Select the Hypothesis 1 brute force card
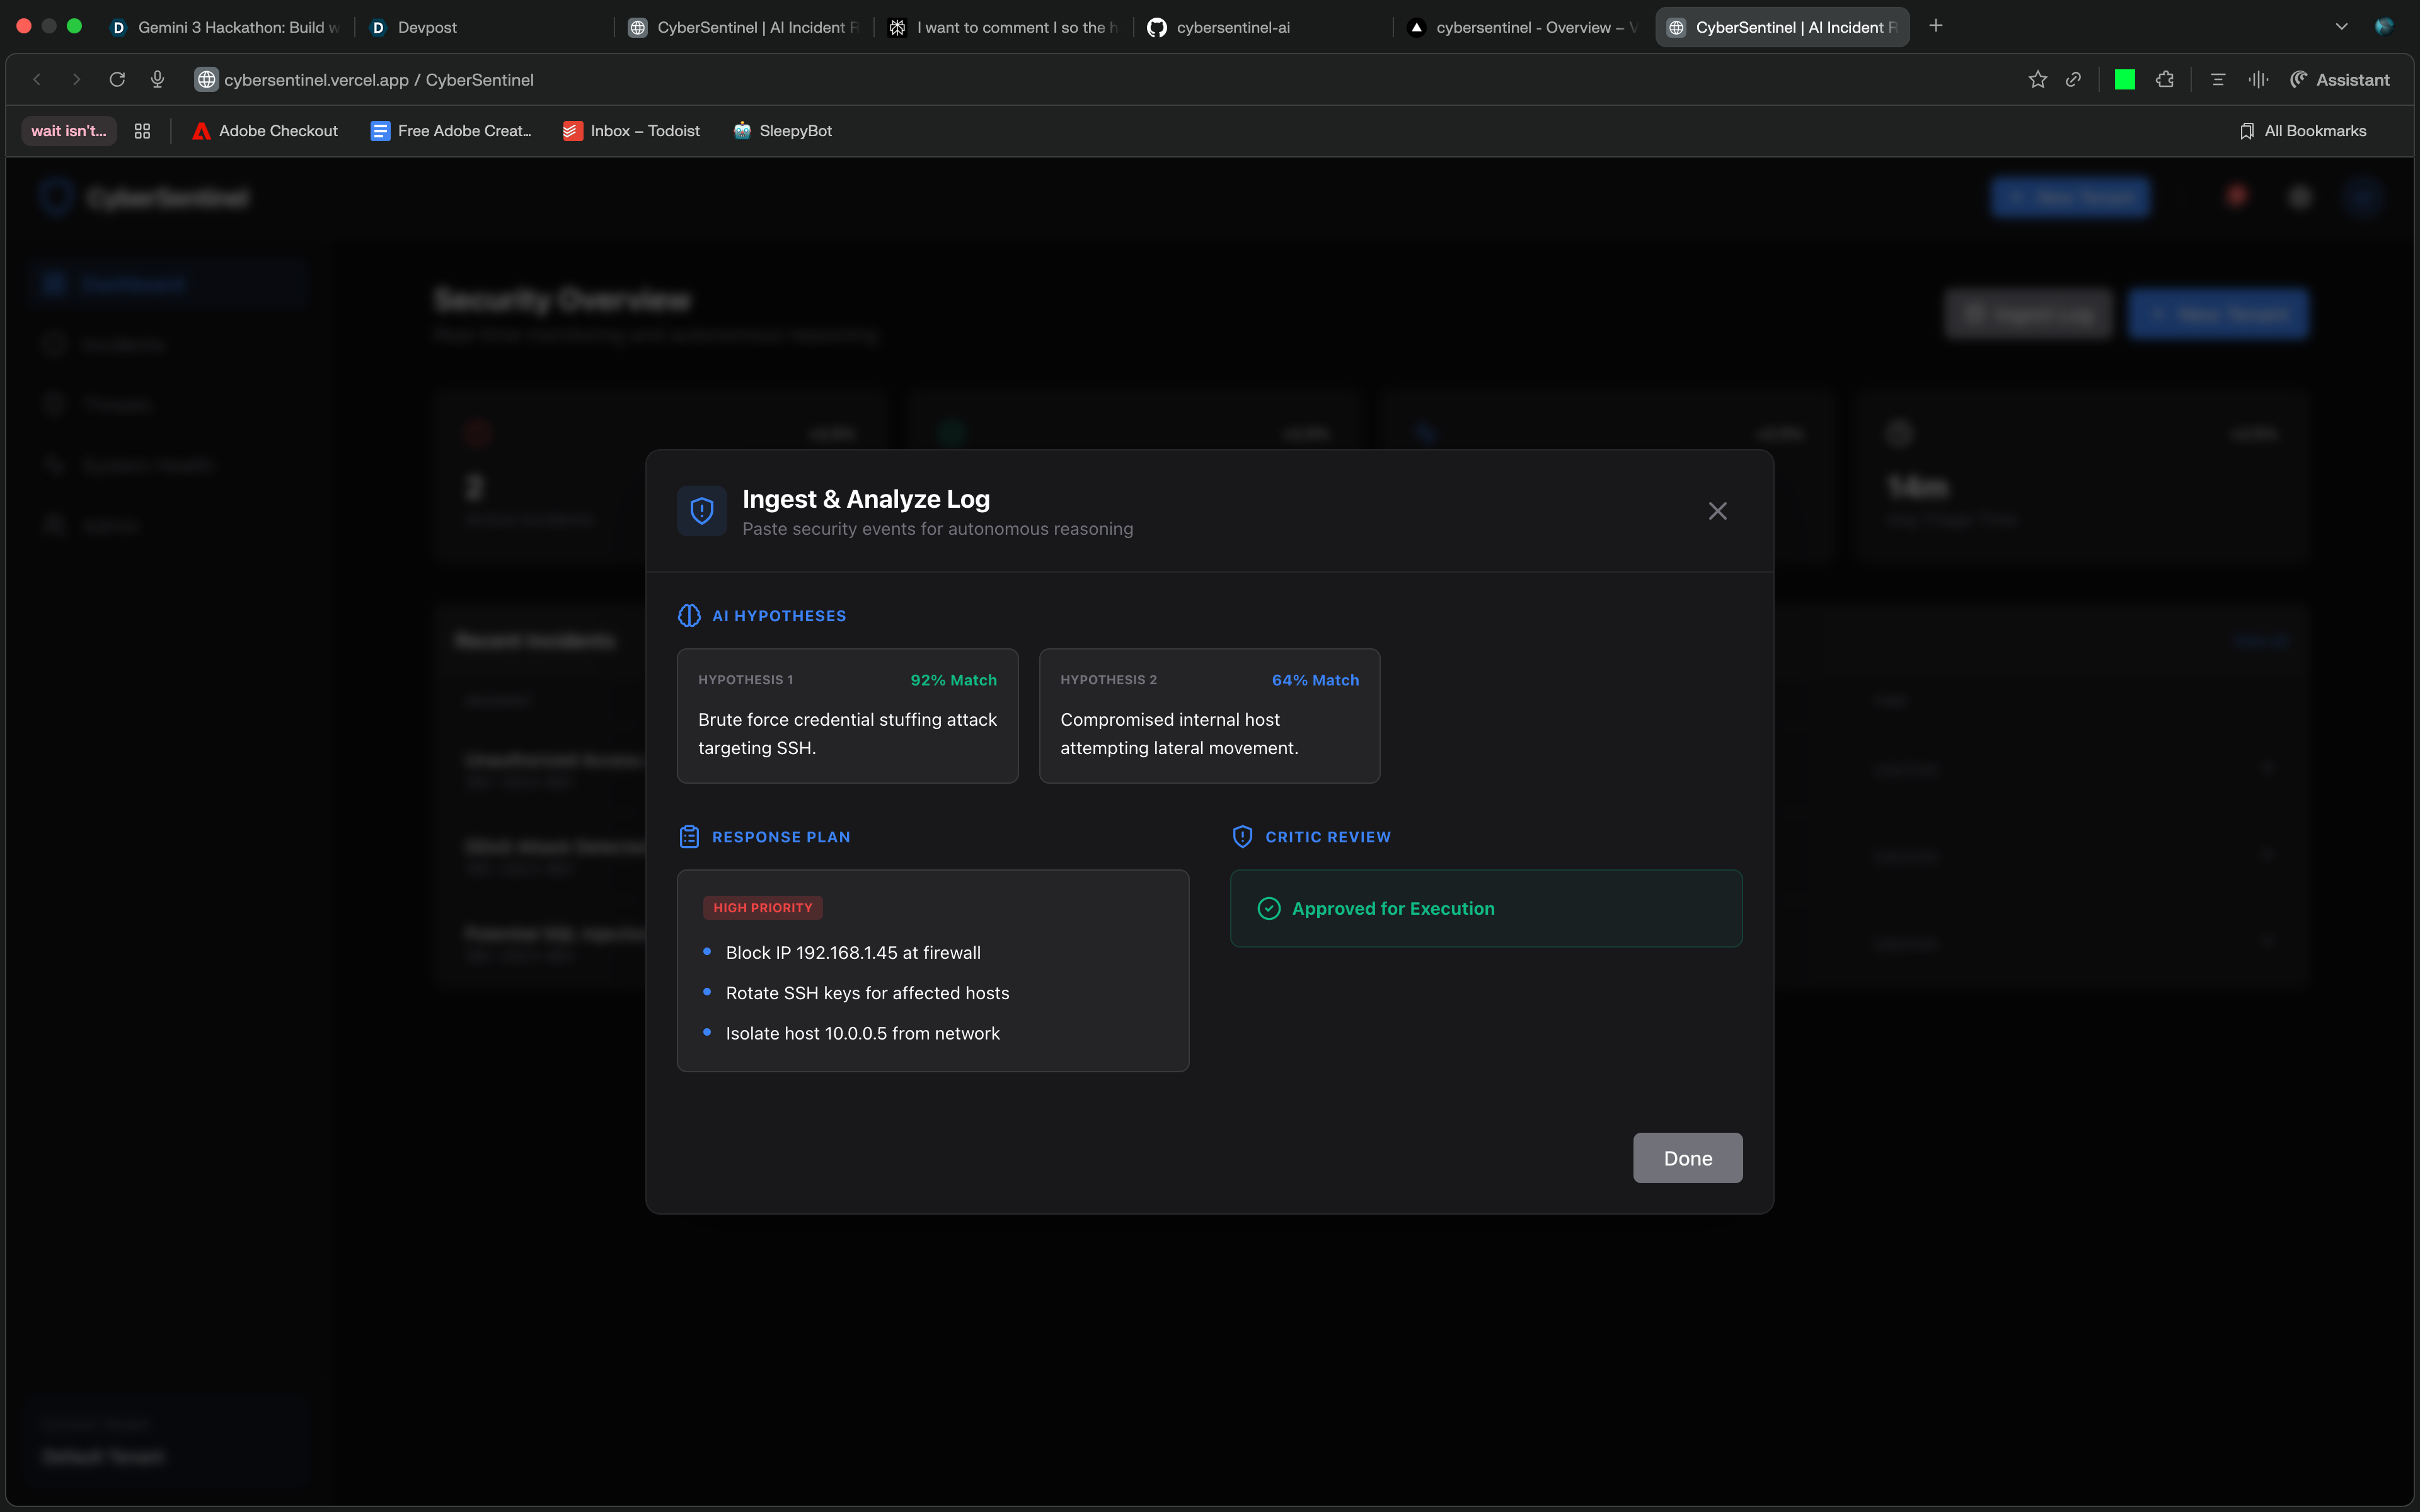 [x=847, y=716]
